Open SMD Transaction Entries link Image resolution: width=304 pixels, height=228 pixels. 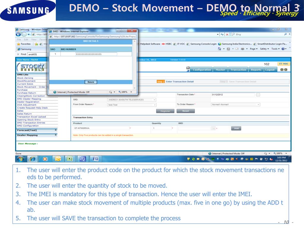coord(31,123)
